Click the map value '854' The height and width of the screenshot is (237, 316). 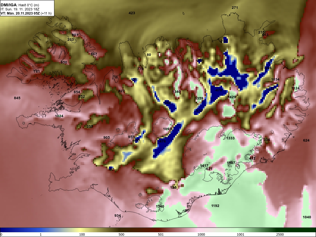77,92
